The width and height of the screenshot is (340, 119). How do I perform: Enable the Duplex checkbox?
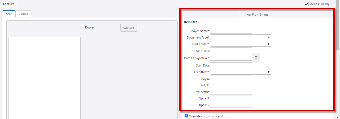pyautogui.click(x=83, y=27)
